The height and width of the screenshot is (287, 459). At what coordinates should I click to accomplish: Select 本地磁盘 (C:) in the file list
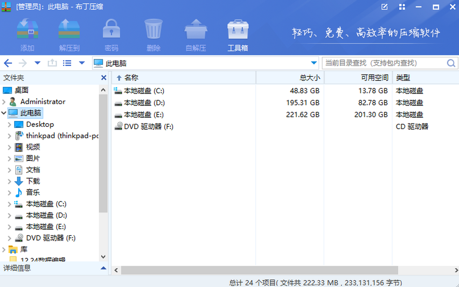click(x=144, y=91)
